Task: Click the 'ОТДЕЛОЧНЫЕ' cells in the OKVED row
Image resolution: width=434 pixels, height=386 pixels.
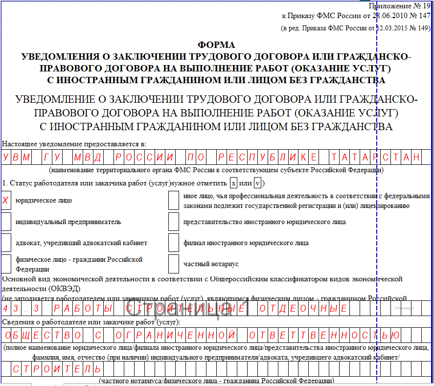Action: point(303,308)
